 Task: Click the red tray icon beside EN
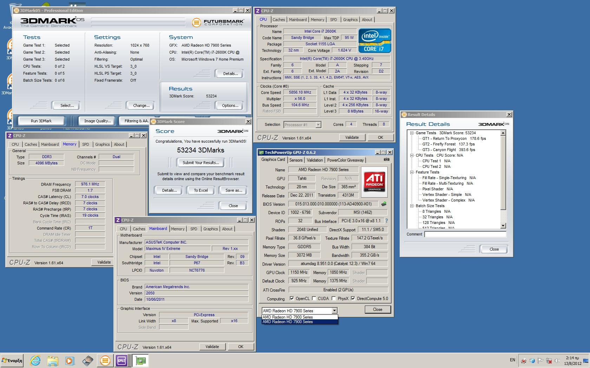(524, 361)
